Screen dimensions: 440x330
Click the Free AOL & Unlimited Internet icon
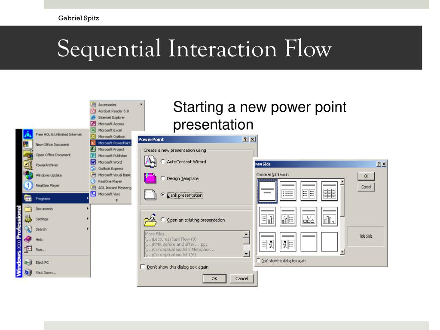(x=28, y=134)
